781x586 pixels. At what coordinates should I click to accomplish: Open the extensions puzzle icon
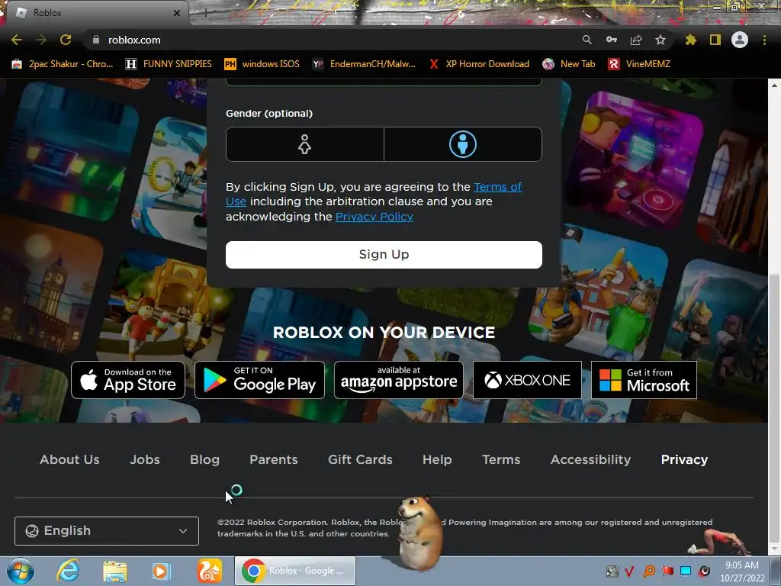691,40
